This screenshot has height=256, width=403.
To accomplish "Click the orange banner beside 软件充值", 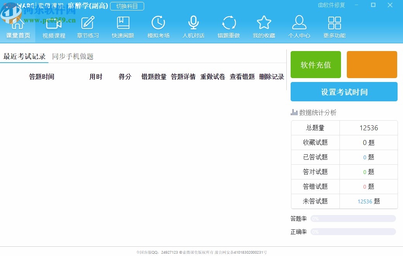I will click(372, 65).
